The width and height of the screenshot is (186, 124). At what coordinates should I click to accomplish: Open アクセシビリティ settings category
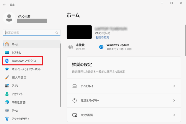pyautogui.click(x=31, y=119)
